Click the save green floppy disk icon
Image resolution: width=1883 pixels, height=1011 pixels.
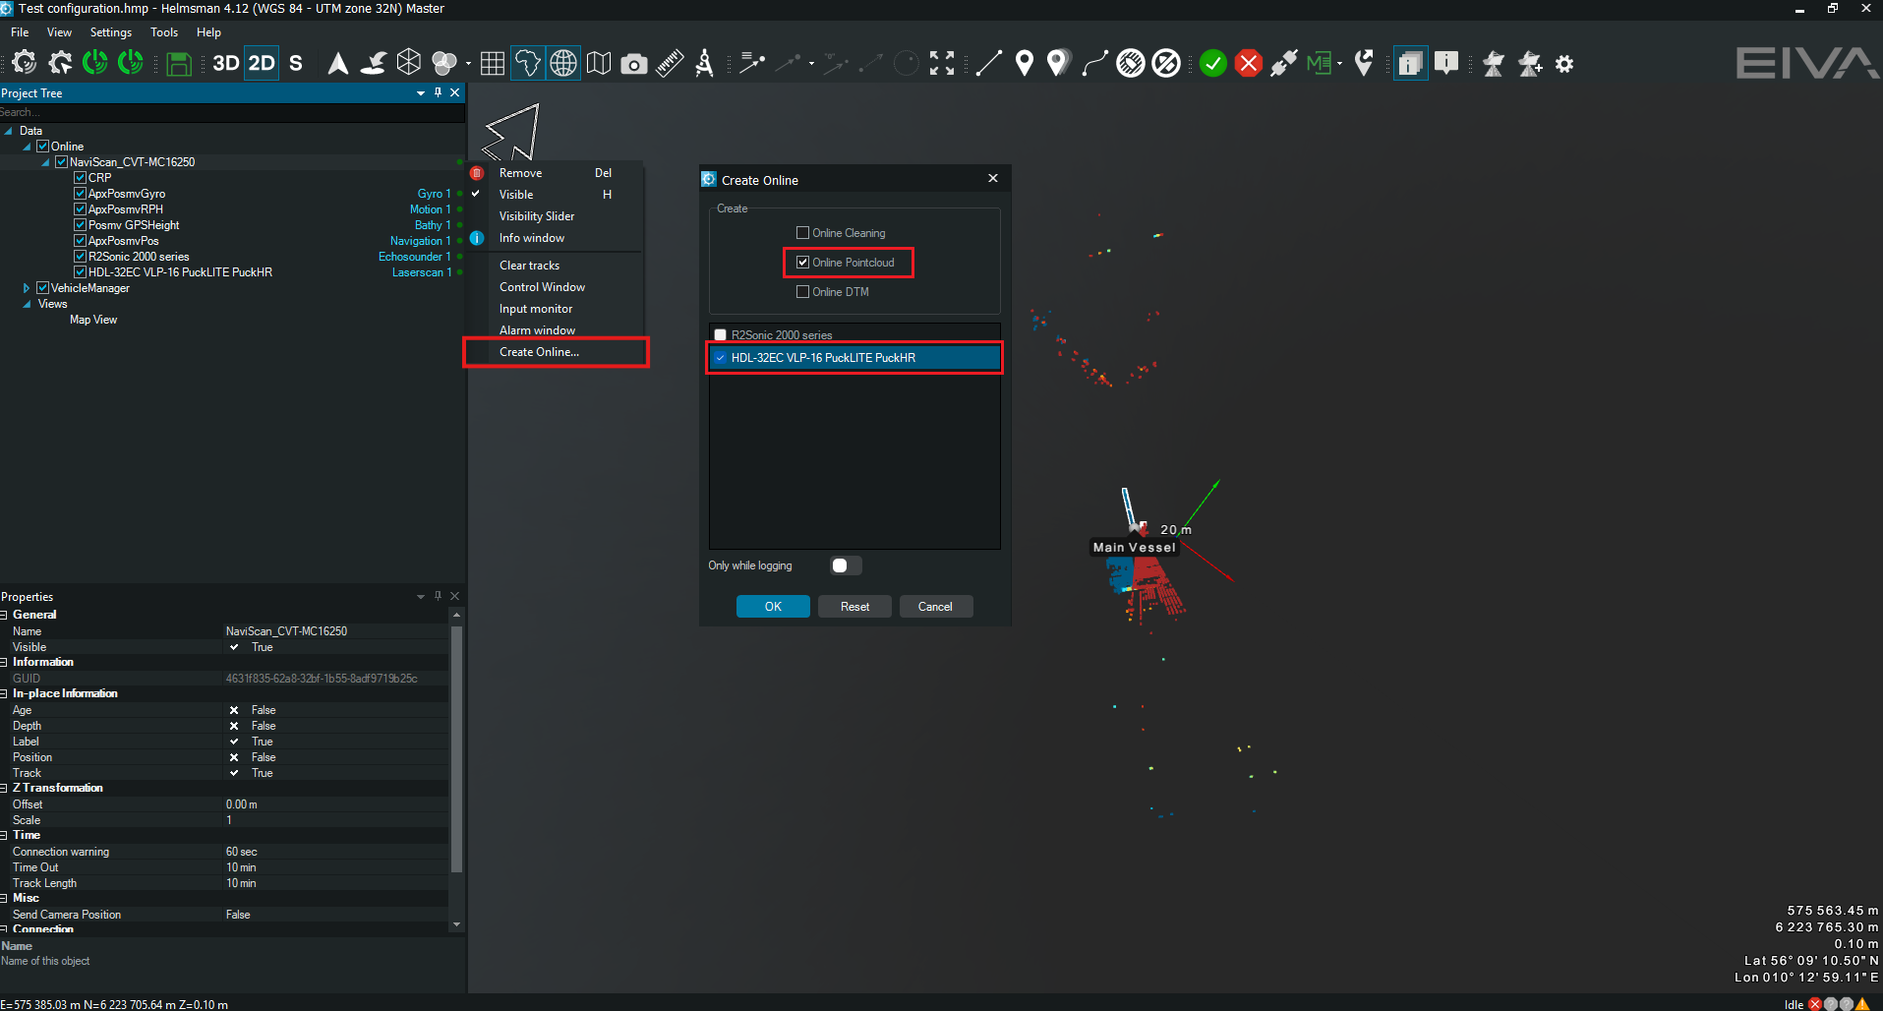pyautogui.click(x=178, y=64)
